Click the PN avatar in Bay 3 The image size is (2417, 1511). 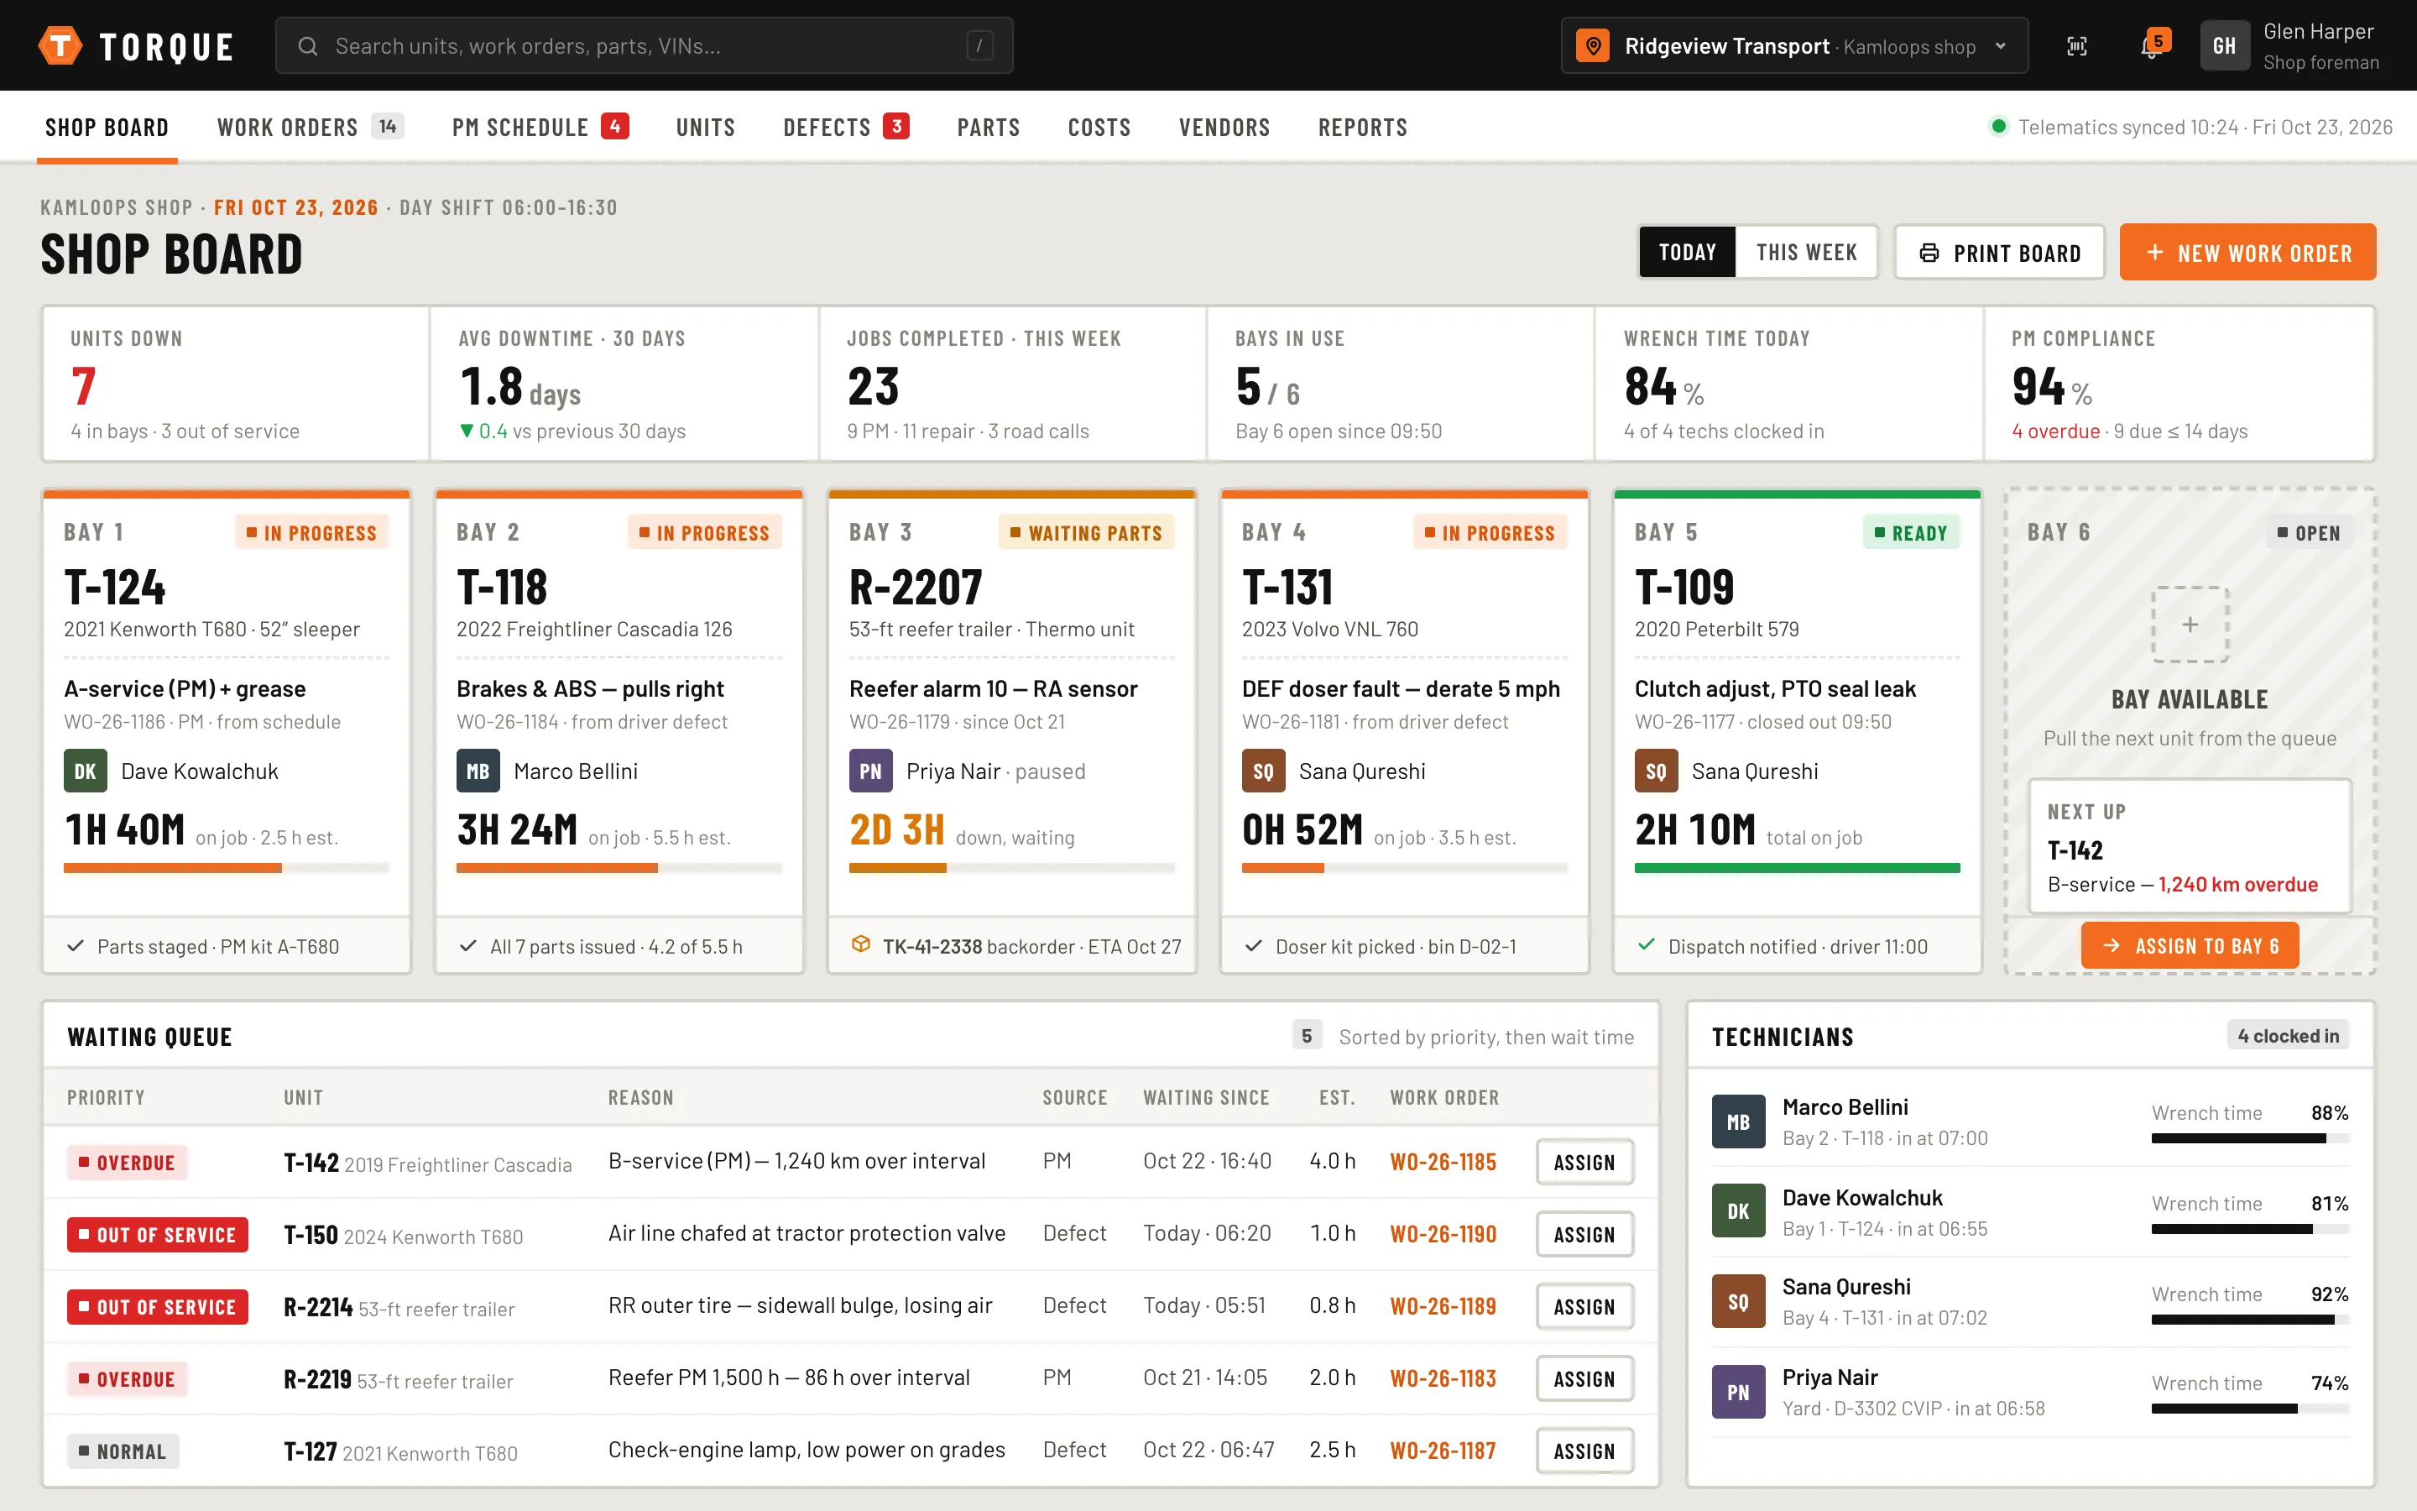(x=870, y=771)
